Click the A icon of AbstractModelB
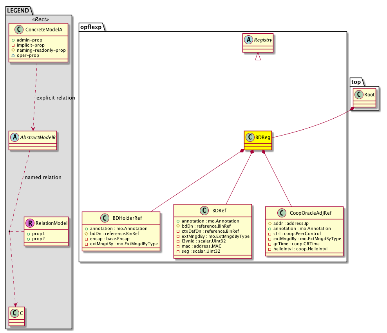Image resolution: width=387 pixels, height=333 pixels. pyautogui.click(x=14, y=138)
